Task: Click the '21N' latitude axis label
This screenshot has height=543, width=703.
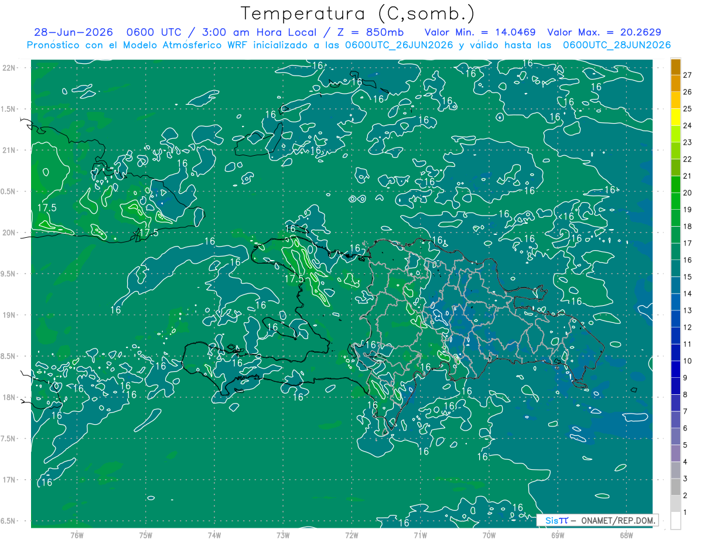Action: coord(8,150)
